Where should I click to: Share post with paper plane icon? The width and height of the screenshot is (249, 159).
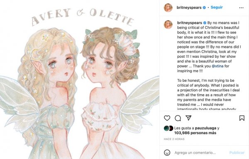(x=188, y=118)
